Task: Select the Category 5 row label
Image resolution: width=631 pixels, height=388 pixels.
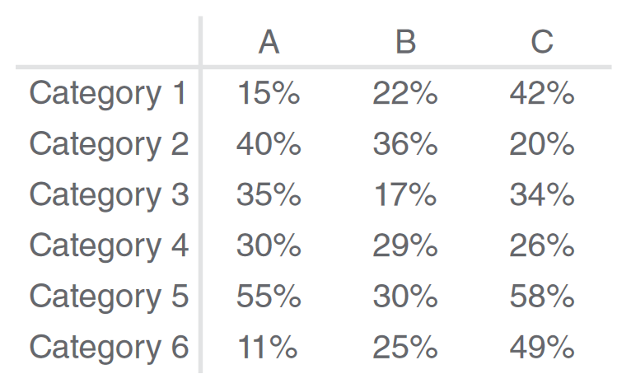Action: point(108,297)
